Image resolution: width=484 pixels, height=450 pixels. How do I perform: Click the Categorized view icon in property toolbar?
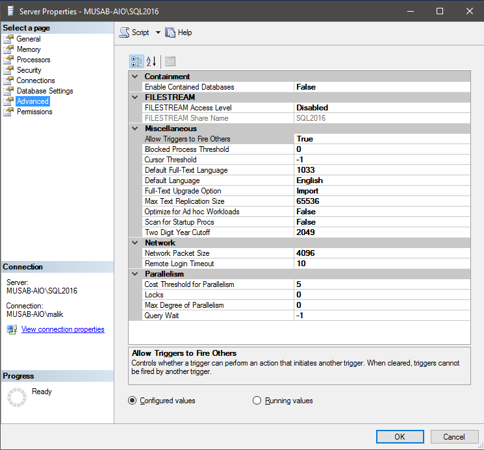click(136, 62)
